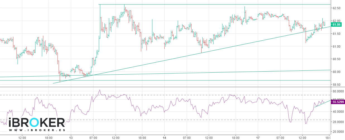
Task: Select the horizontal resistance line above 62.50
Action: point(215,4)
